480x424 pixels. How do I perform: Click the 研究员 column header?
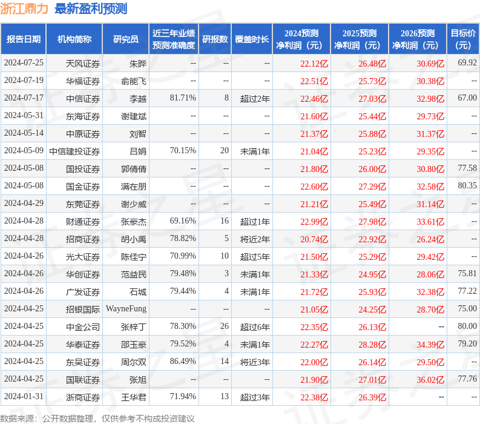click(125, 39)
